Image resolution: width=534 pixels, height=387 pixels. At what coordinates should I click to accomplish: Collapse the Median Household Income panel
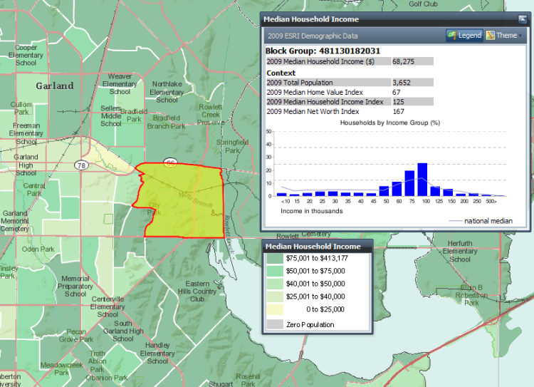[x=522, y=19]
